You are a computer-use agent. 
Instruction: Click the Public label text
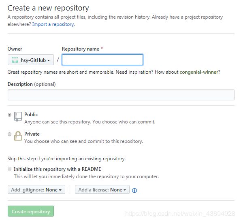pos(31,115)
